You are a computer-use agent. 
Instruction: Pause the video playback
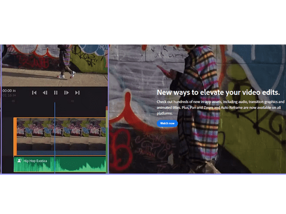pos(55,92)
